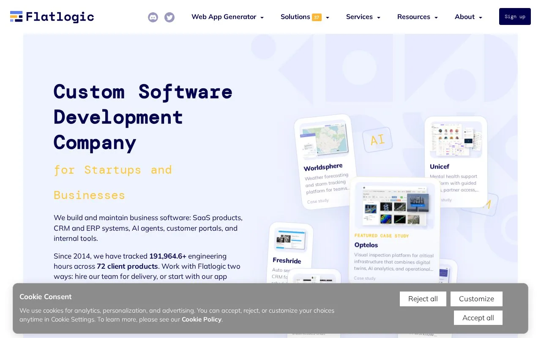541x338 pixels.
Task: Open the Twitter profile icon
Action: 169,17
